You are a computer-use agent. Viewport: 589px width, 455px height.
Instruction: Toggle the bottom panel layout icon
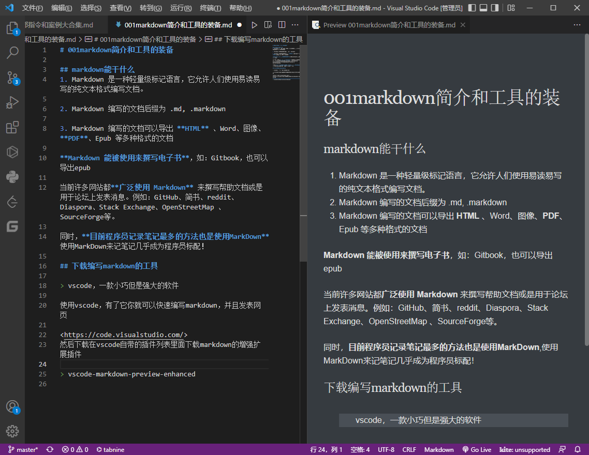coord(483,8)
